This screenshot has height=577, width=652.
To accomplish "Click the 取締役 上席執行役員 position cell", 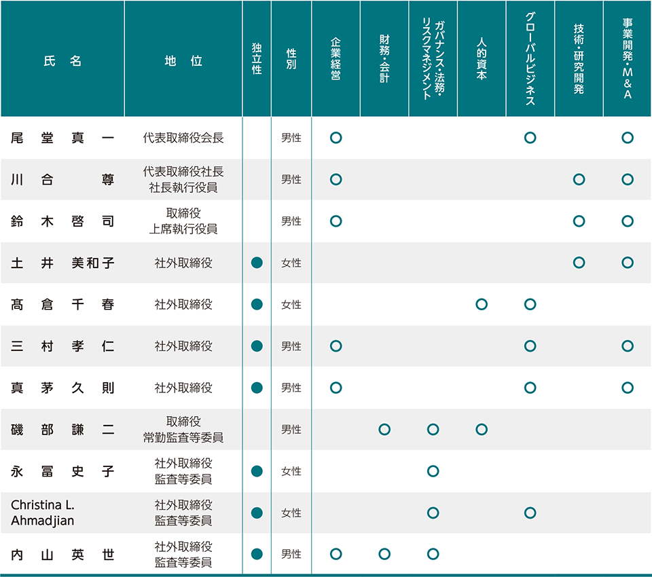I will pyautogui.click(x=183, y=221).
